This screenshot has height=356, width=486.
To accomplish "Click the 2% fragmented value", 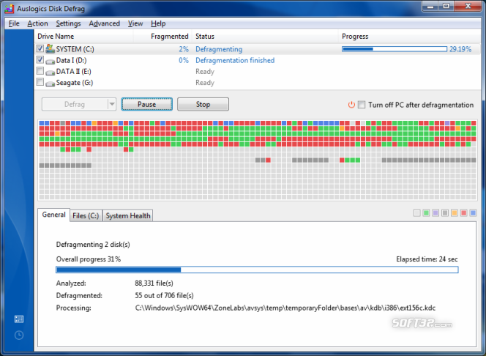I will (x=184, y=49).
